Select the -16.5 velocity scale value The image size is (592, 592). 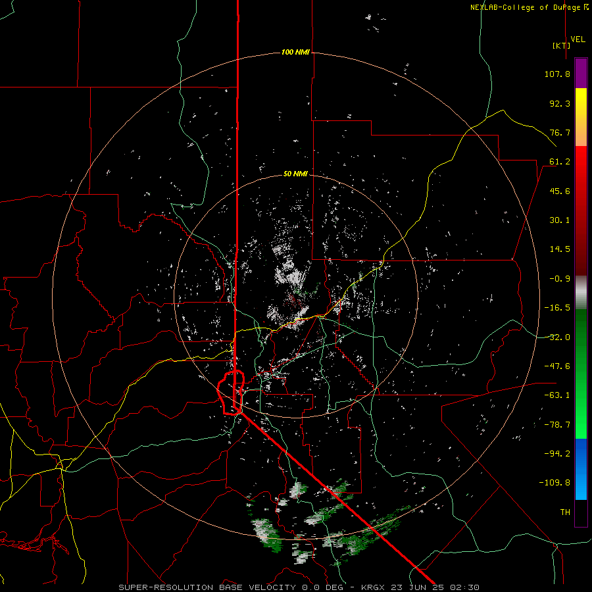pos(557,308)
